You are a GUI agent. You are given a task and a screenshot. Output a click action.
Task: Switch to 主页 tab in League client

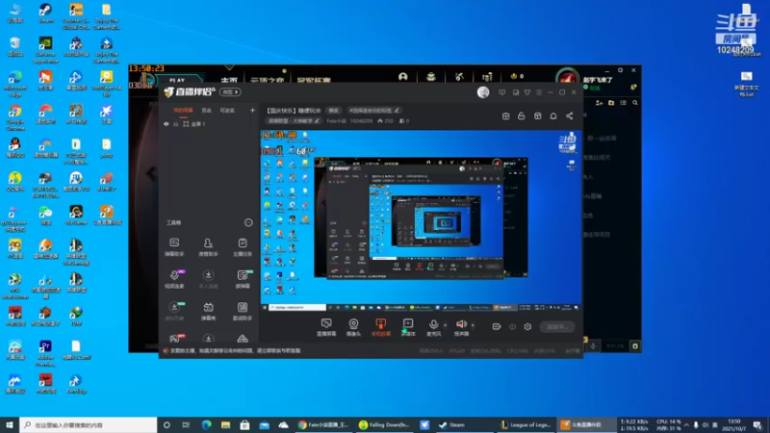(229, 80)
